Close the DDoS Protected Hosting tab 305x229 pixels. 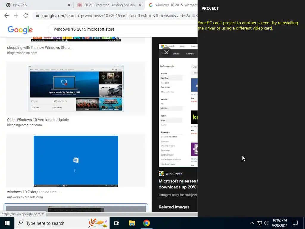(x=140, y=5)
